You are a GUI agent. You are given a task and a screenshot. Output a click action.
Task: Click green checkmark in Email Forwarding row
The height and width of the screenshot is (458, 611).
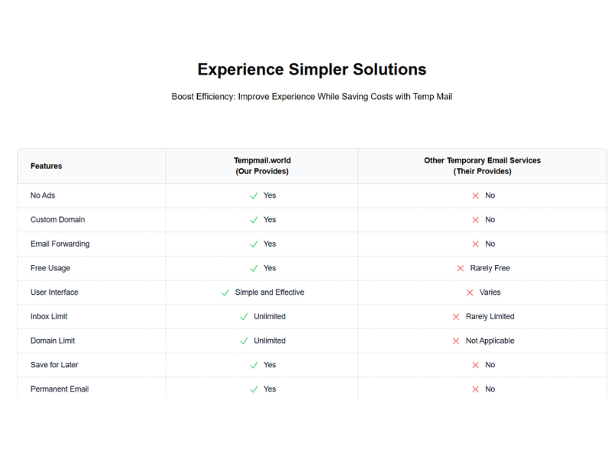tap(254, 244)
